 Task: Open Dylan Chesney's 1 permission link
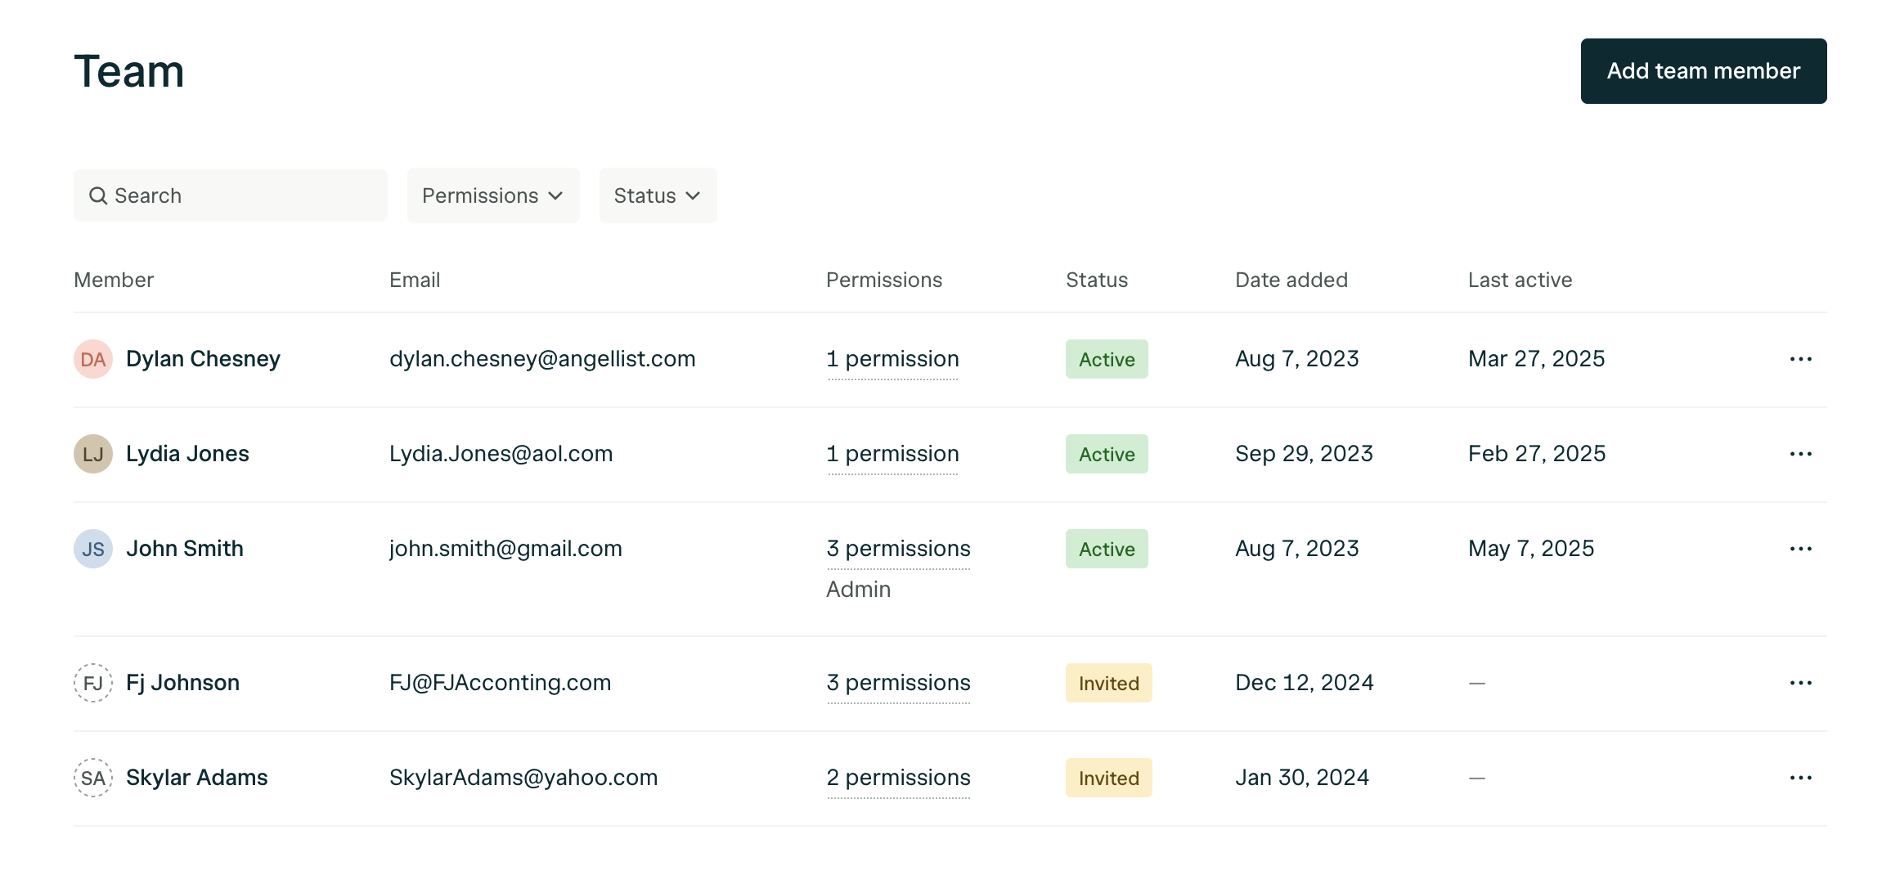(892, 359)
